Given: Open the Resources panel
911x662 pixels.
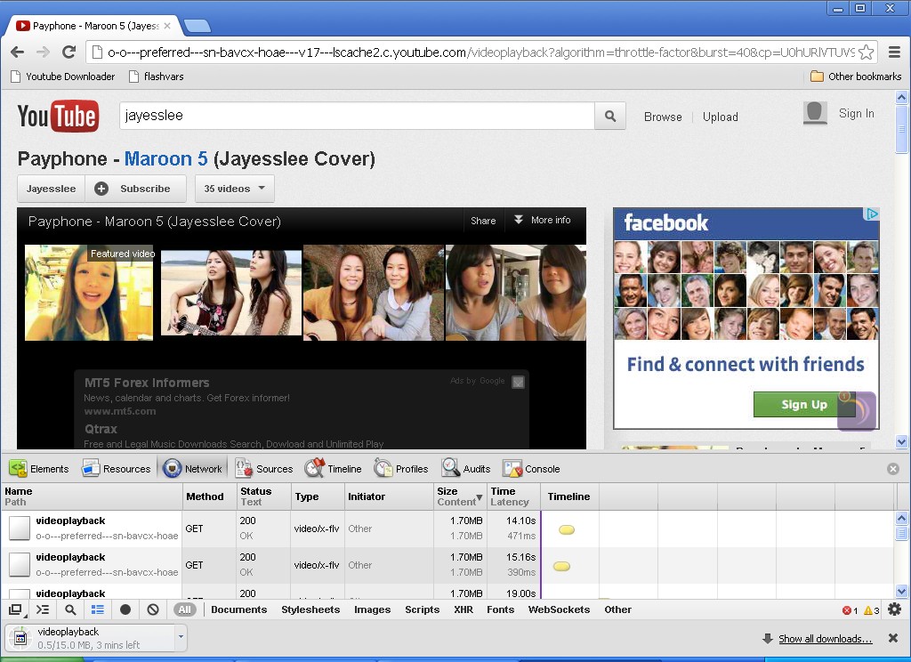Looking at the screenshot, I should [117, 468].
